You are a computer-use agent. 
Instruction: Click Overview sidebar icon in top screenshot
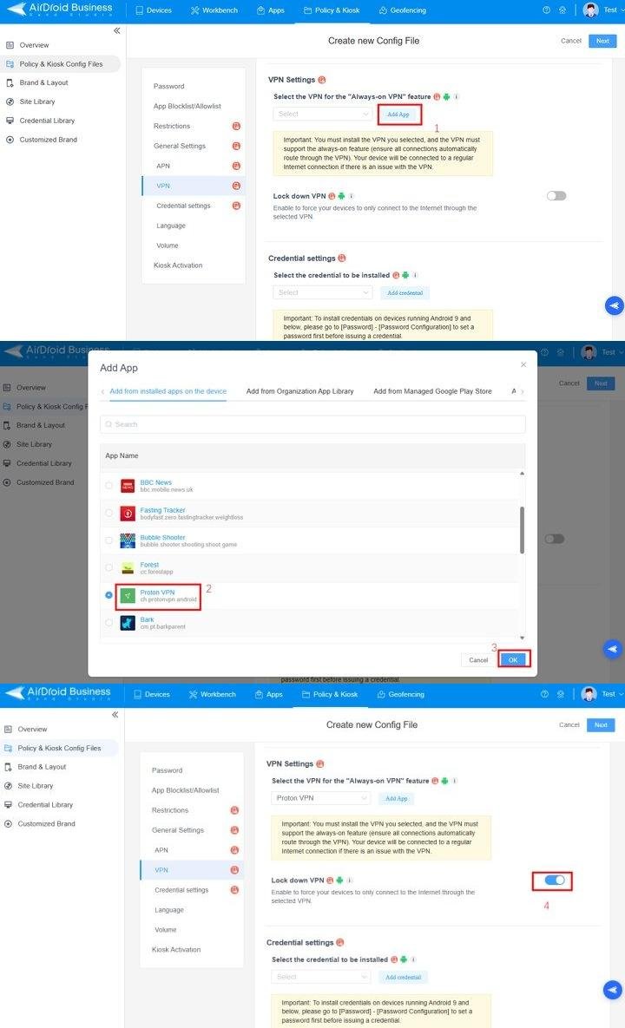(10, 45)
